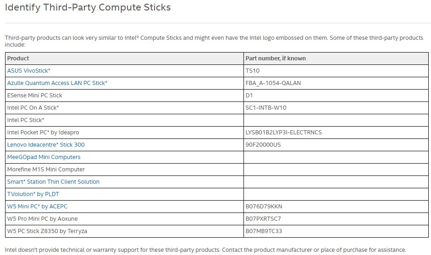This screenshot has width=431, height=255.
Task: Click the ESense Mini PC Stick row
Action: (x=35, y=96)
